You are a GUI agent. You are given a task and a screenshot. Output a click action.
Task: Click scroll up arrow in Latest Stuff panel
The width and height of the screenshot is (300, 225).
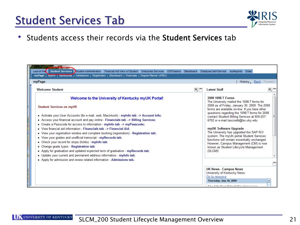coord(274,95)
